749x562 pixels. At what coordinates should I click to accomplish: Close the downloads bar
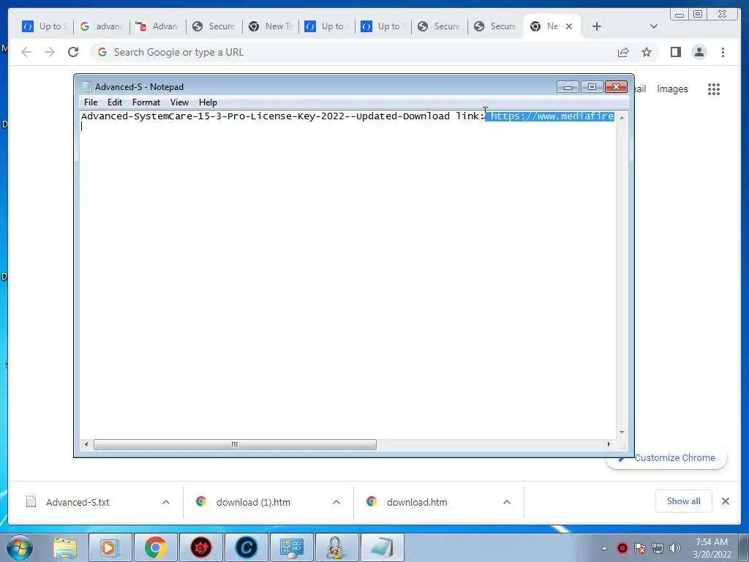[x=725, y=501]
